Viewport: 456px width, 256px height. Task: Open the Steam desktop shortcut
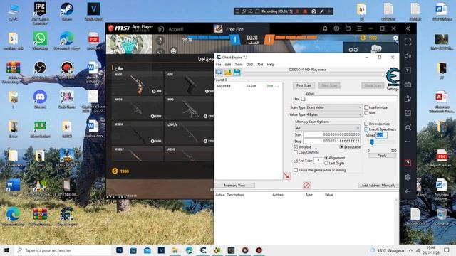click(66, 11)
